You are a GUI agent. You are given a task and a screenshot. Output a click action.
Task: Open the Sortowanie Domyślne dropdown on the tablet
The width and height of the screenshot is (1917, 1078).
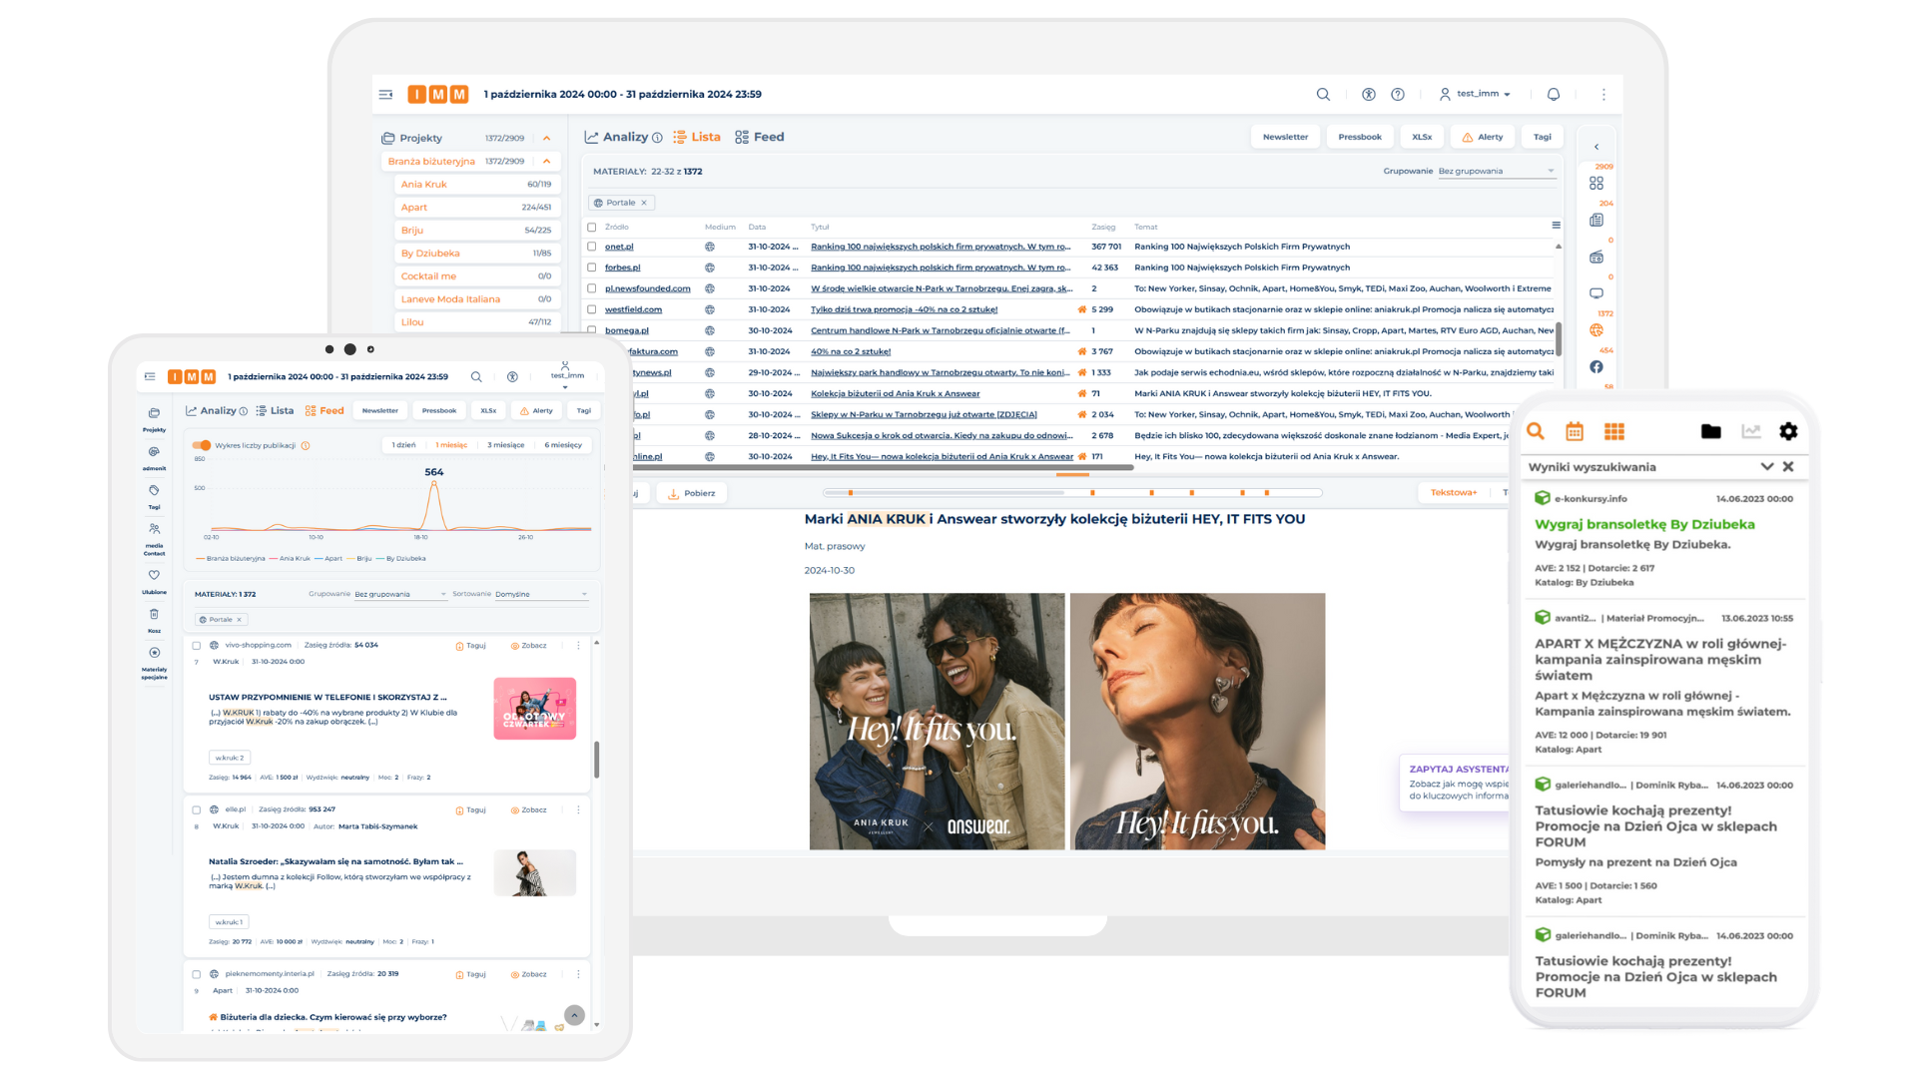(541, 594)
